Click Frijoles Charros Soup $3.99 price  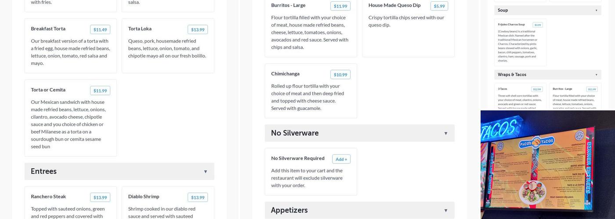538,25
